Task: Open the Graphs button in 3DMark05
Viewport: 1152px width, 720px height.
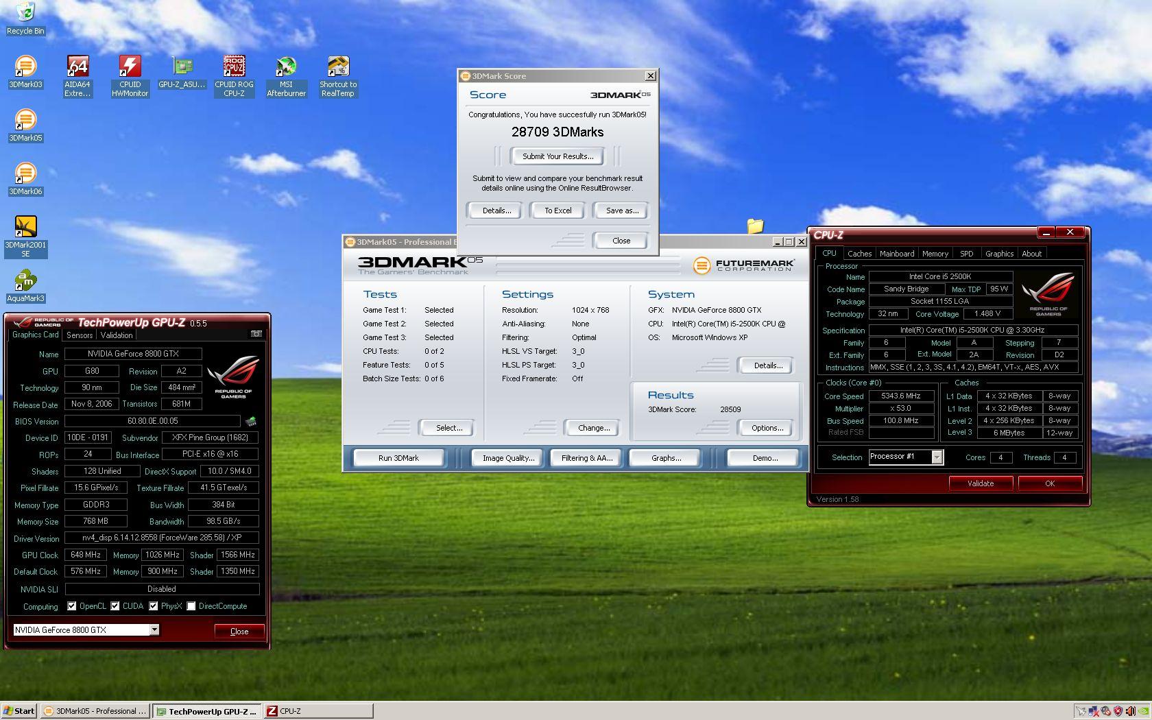Action: click(666, 458)
